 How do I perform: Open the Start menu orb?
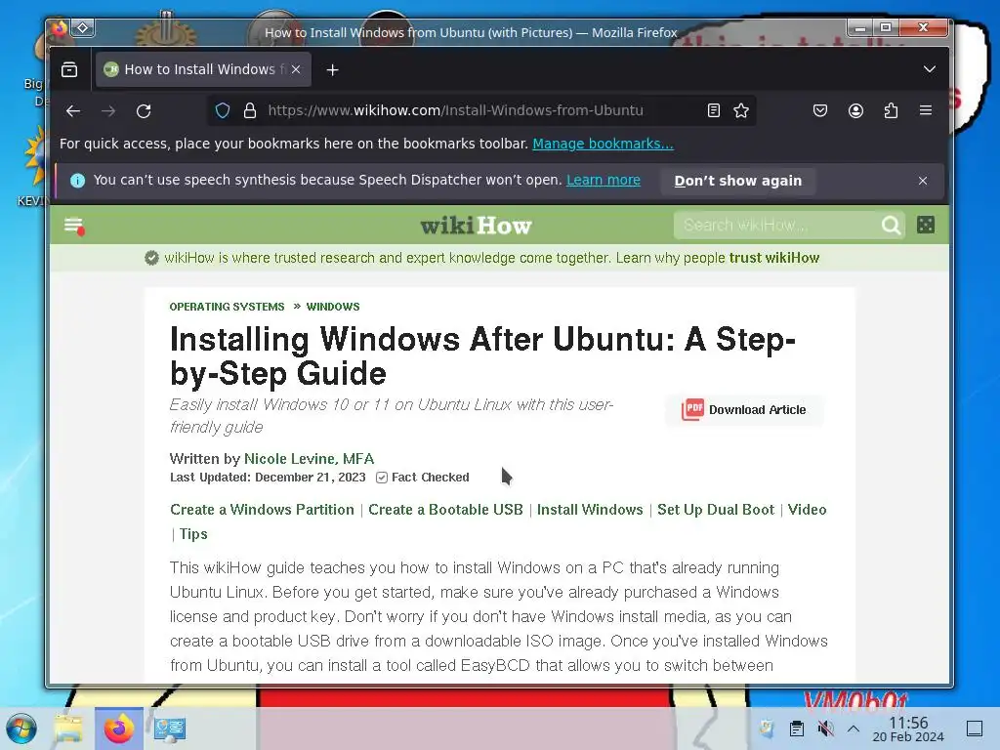pyautogui.click(x=21, y=729)
